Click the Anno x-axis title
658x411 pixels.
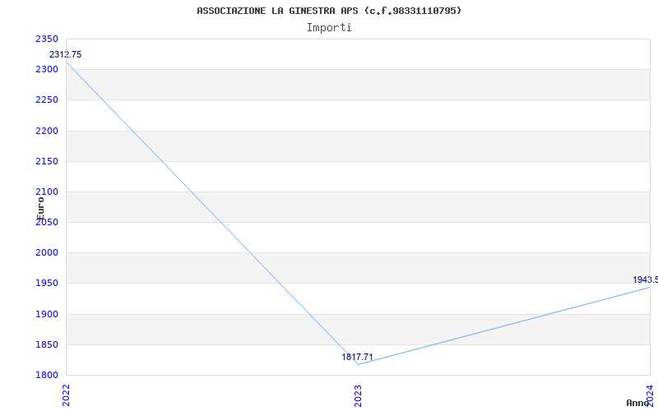pos(638,403)
